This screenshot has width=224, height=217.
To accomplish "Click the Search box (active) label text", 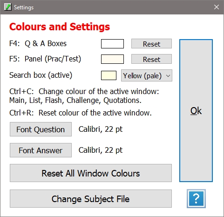I will (x=41, y=75).
